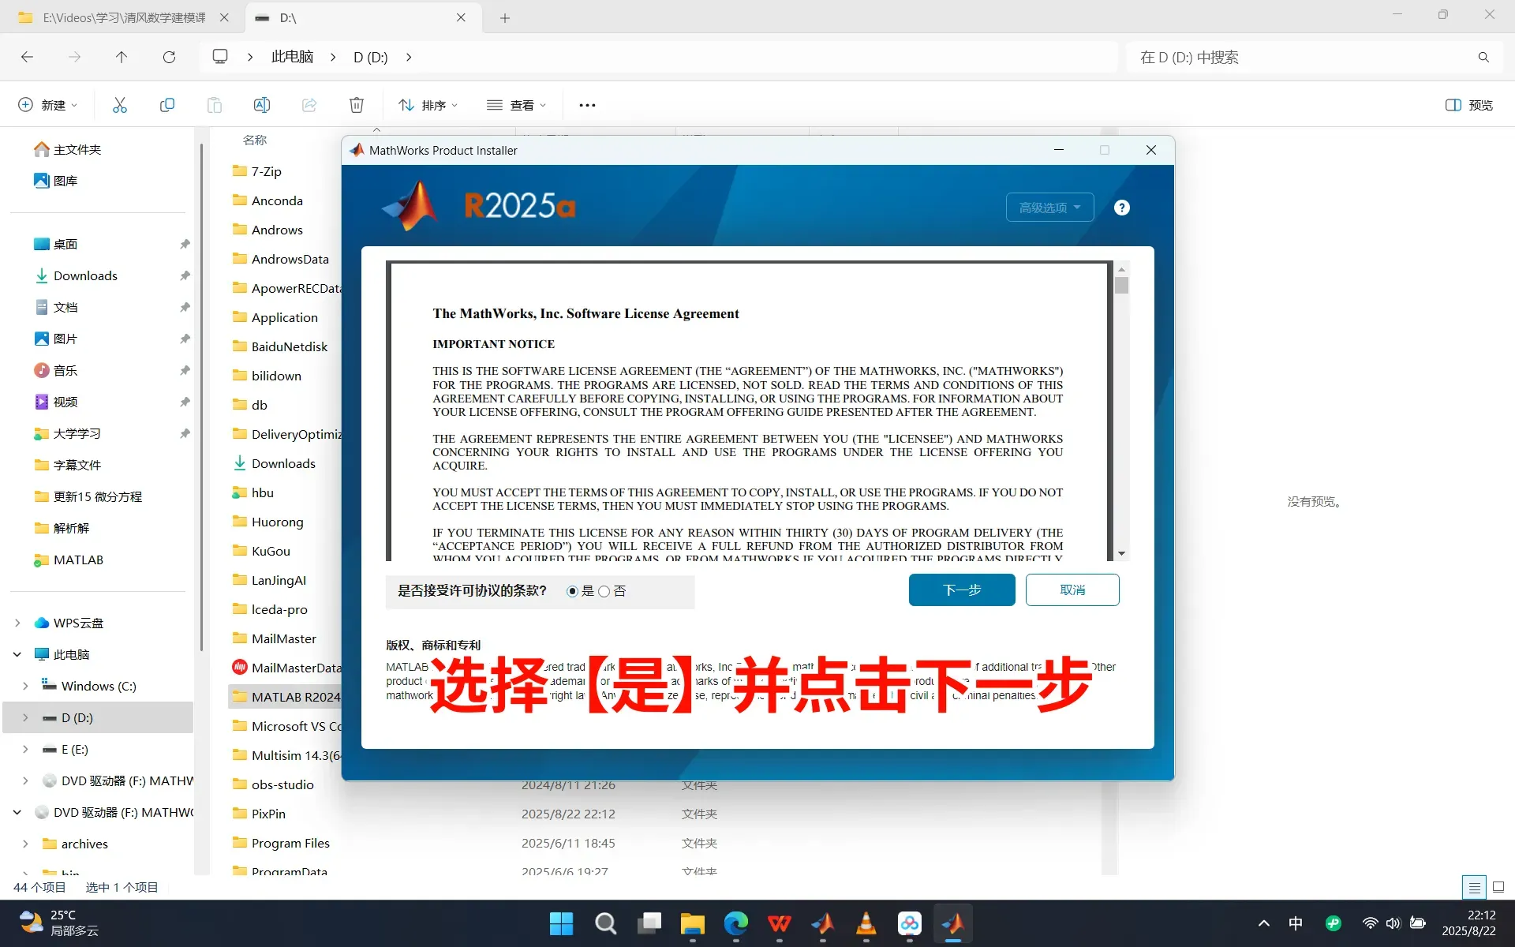Expand the Windows (C:) tree node

[x=25, y=686]
